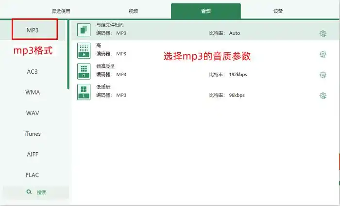Open settings gear for 标准质量 192kbps preset
The height and width of the screenshot is (206, 340).
(x=323, y=75)
